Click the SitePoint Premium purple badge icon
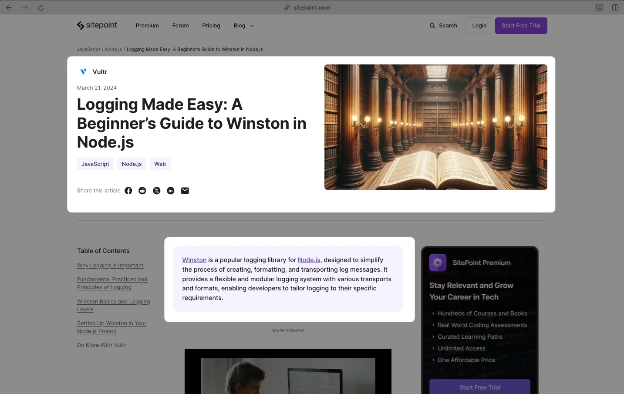The width and height of the screenshot is (624, 394). click(438, 263)
